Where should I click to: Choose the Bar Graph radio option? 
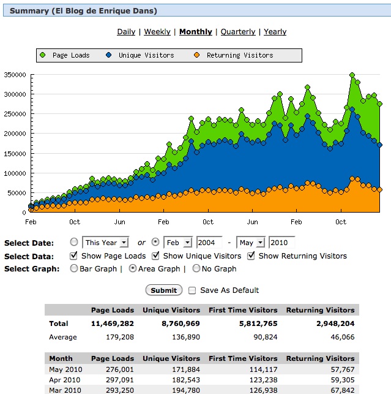pyautogui.click(x=75, y=268)
